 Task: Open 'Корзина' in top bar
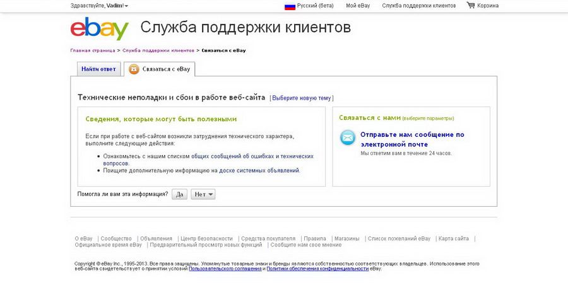click(x=488, y=6)
